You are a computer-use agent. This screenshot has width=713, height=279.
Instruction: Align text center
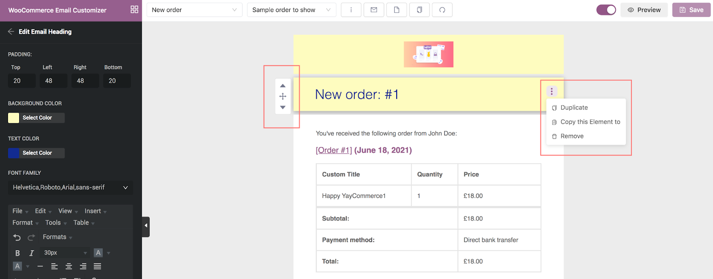[x=69, y=266]
